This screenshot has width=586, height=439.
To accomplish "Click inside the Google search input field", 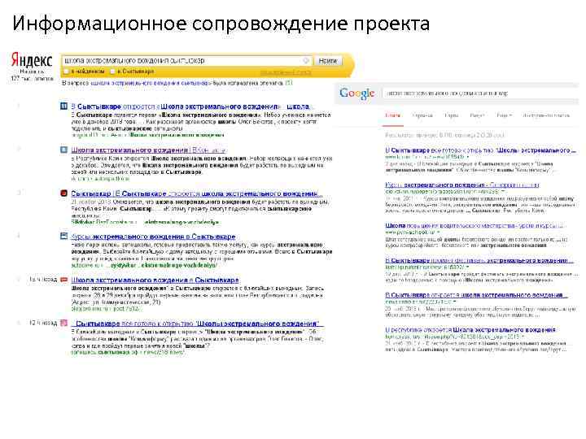I will pos(481,93).
